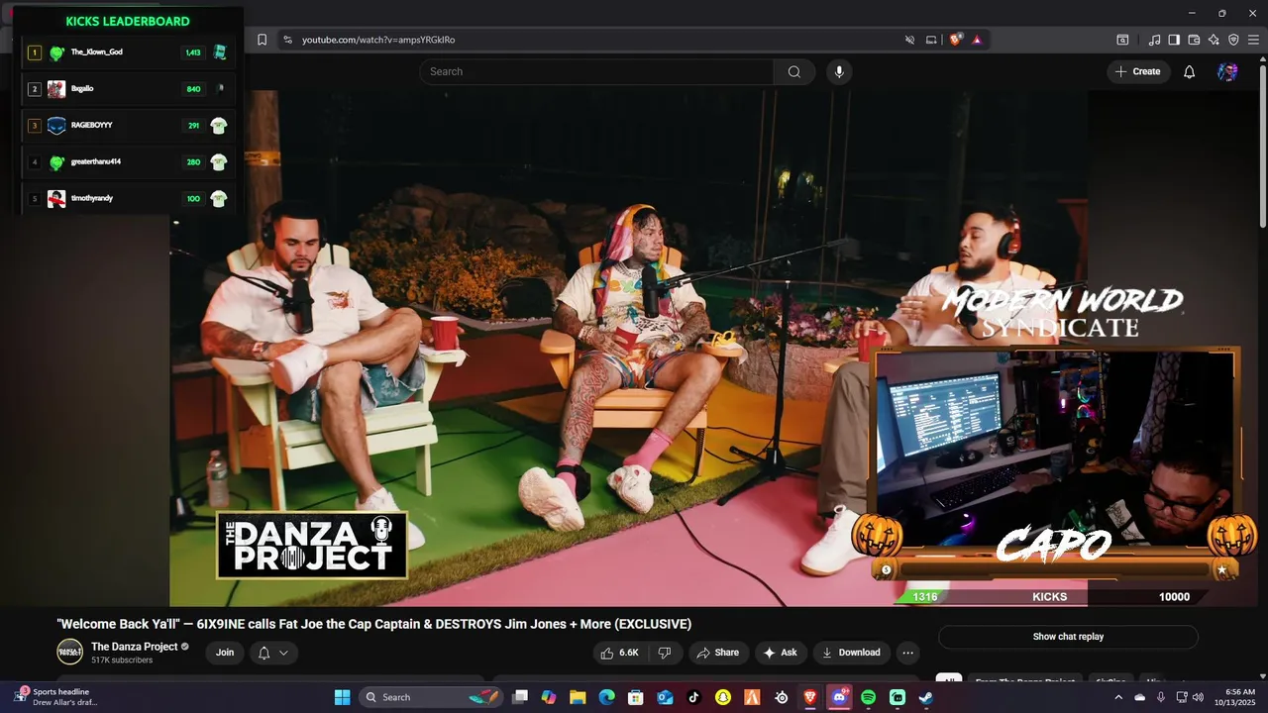
Task: Open the Brave VPN shield icon
Action: [1233, 40]
